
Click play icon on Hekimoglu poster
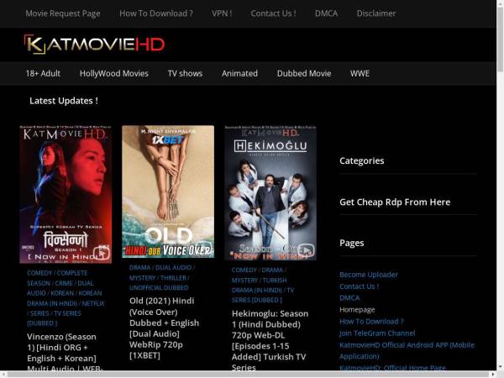(x=306, y=250)
